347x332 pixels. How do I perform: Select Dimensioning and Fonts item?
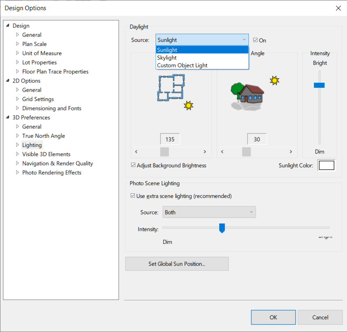pyautogui.click(x=52, y=108)
